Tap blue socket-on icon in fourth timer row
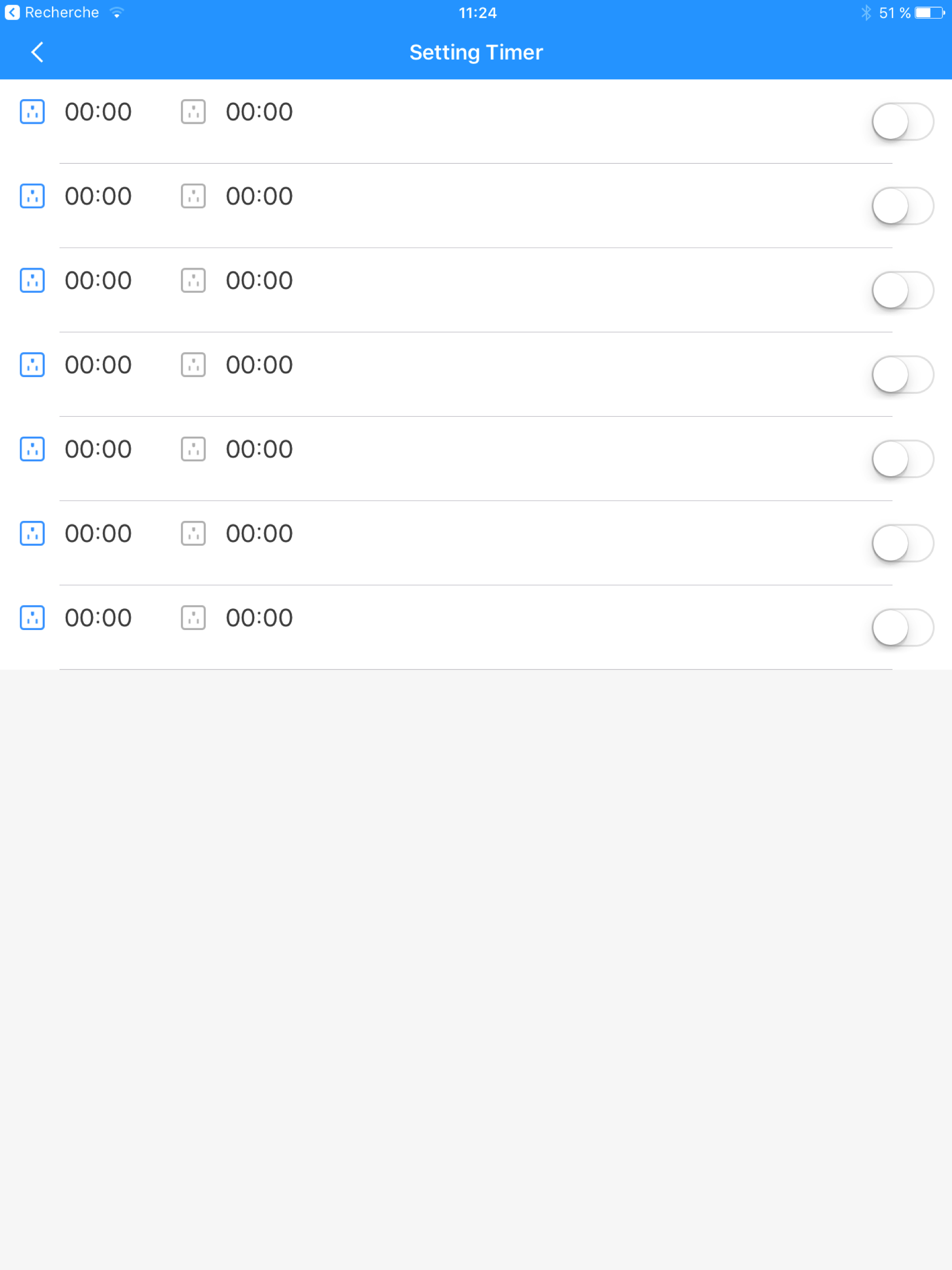This screenshot has height=1270, width=952. coord(32,365)
